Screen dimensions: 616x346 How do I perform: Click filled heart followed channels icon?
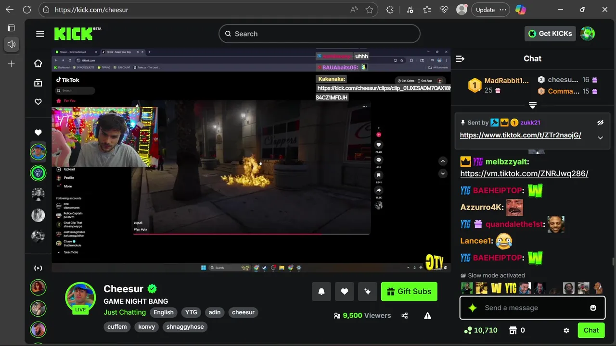coord(38,133)
